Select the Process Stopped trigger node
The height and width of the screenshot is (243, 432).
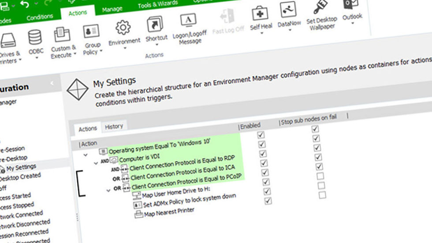coord(17,206)
